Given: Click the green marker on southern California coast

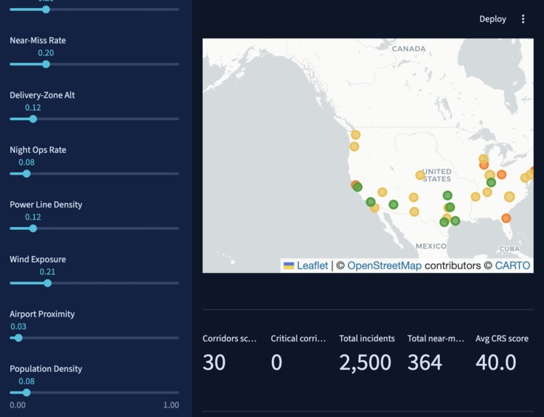Looking at the screenshot, I should tap(370, 202).
